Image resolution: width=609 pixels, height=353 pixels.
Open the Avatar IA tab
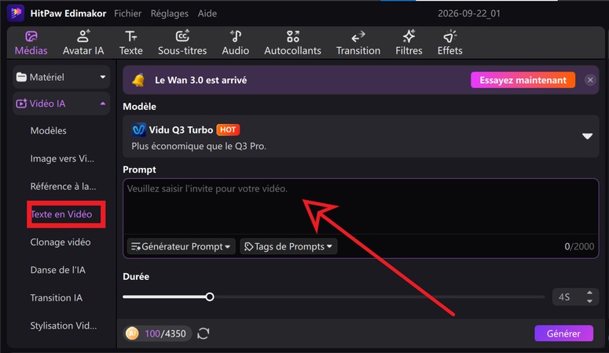(x=83, y=43)
